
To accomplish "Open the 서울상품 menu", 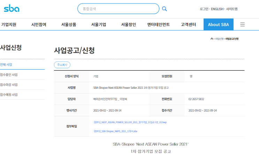I will [x=69, y=25].
